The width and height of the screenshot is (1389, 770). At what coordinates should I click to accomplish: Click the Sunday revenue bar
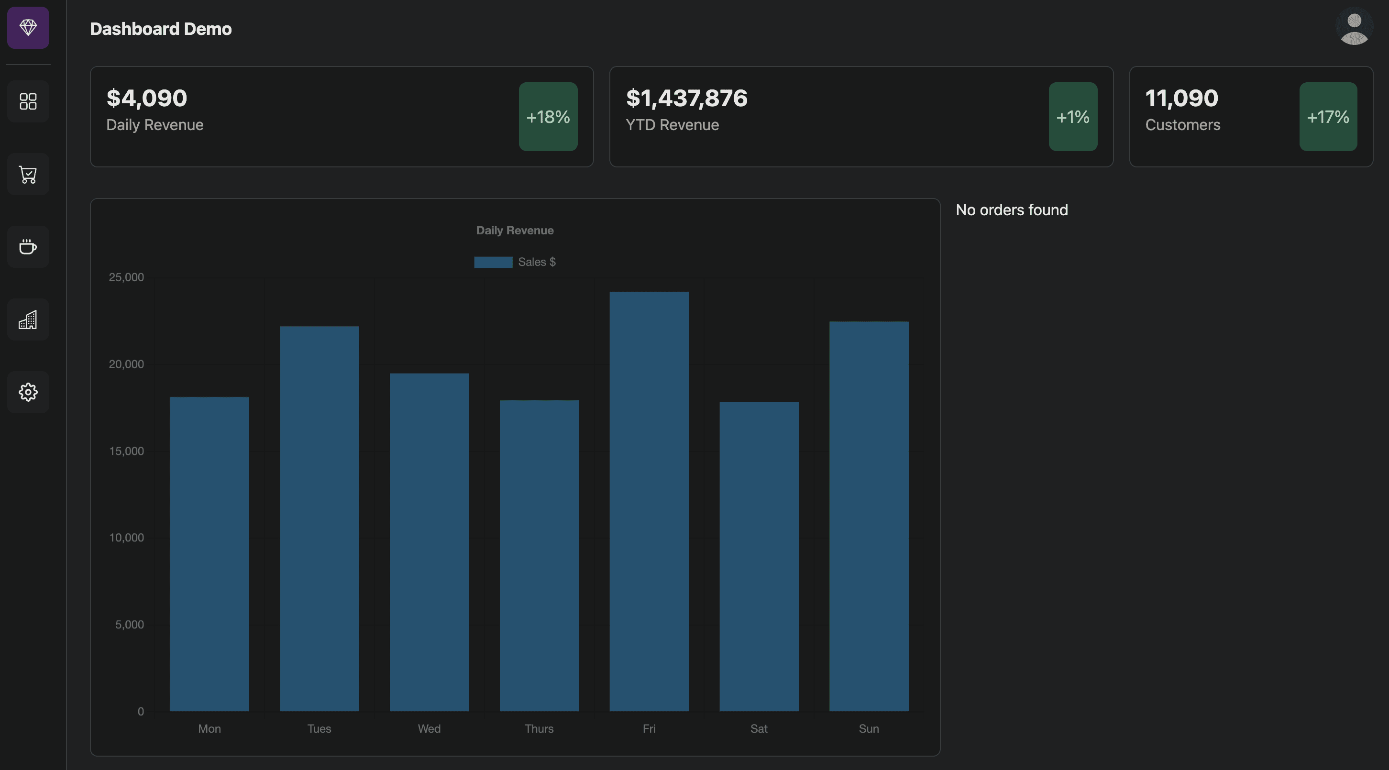(x=869, y=516)
